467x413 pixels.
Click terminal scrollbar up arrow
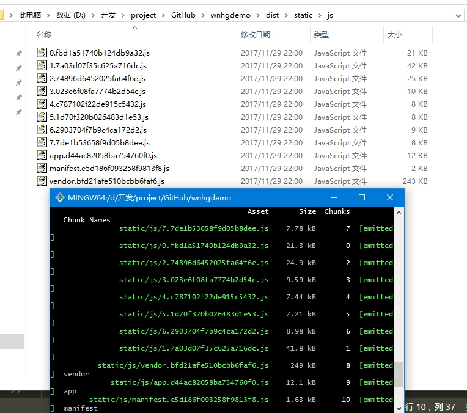pos(399,213)
